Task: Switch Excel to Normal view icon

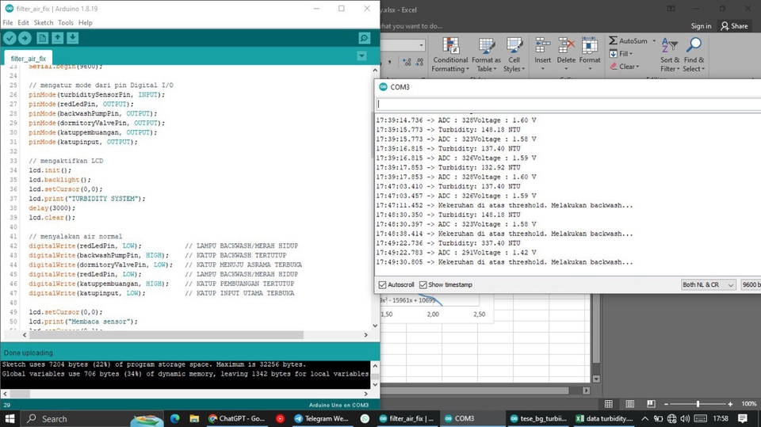Action: 609,404
